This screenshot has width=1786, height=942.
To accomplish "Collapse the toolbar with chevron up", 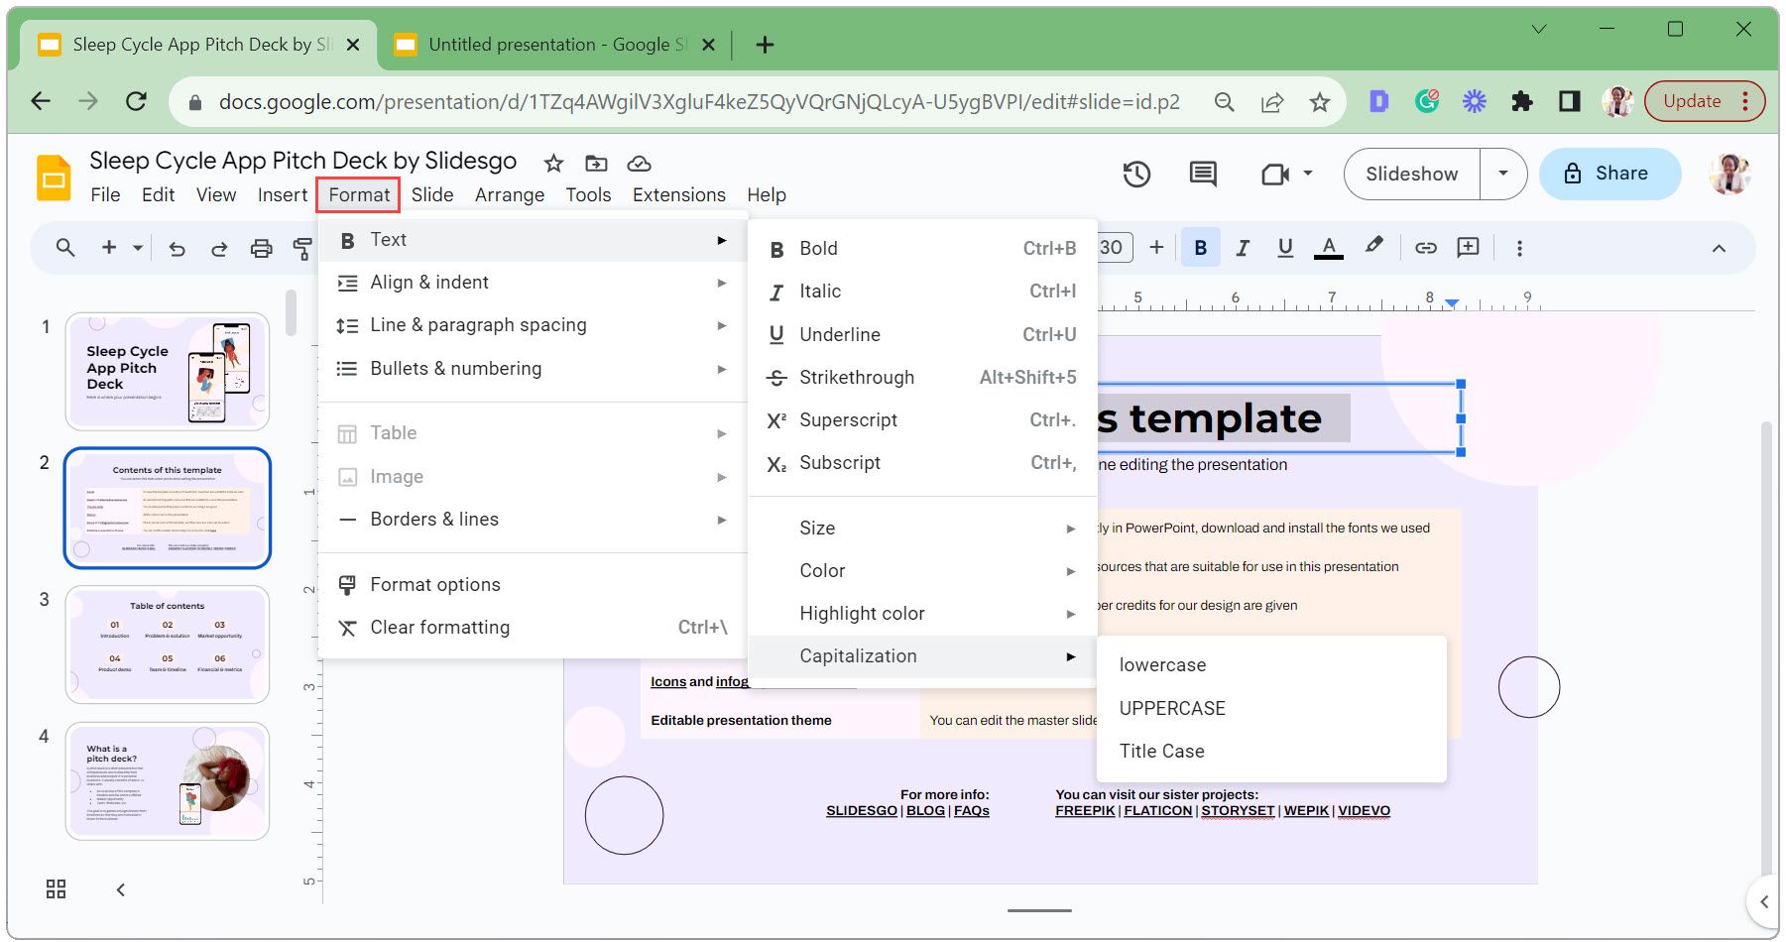I will point(1719,249).
